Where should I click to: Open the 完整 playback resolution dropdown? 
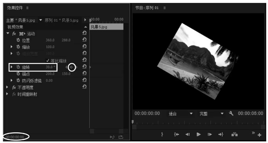(222, 114)
